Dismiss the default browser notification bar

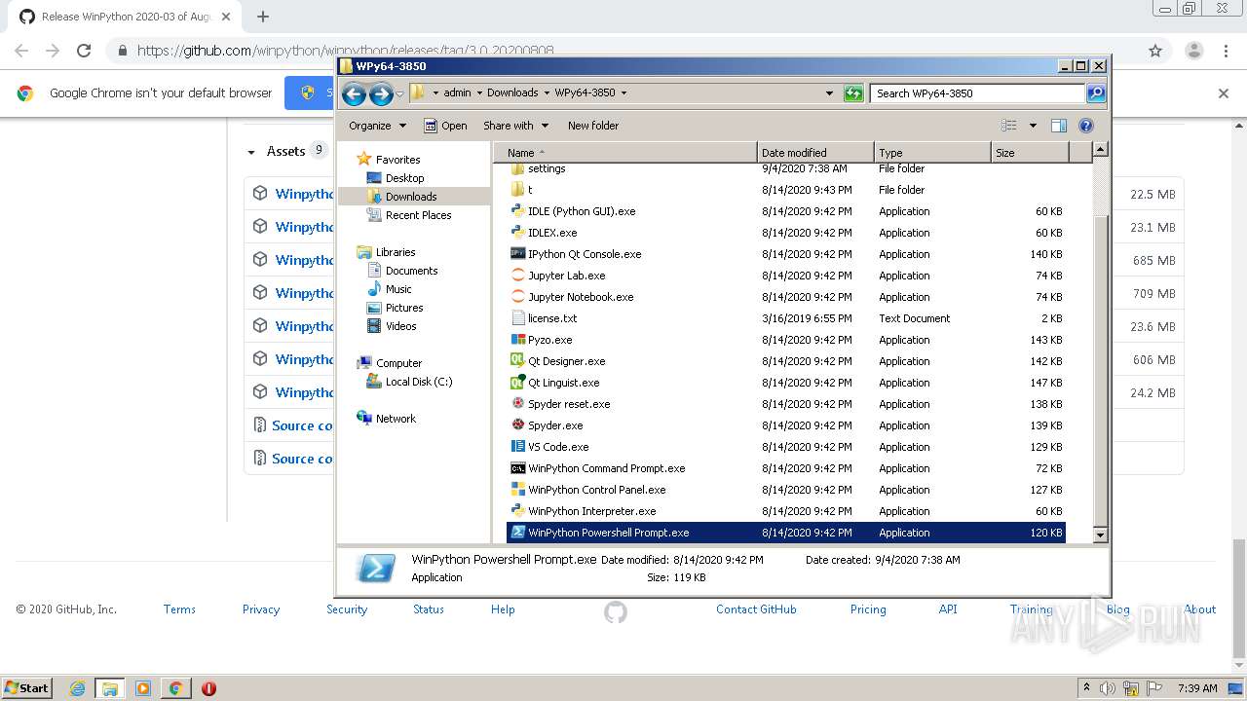pos(1224,93)
